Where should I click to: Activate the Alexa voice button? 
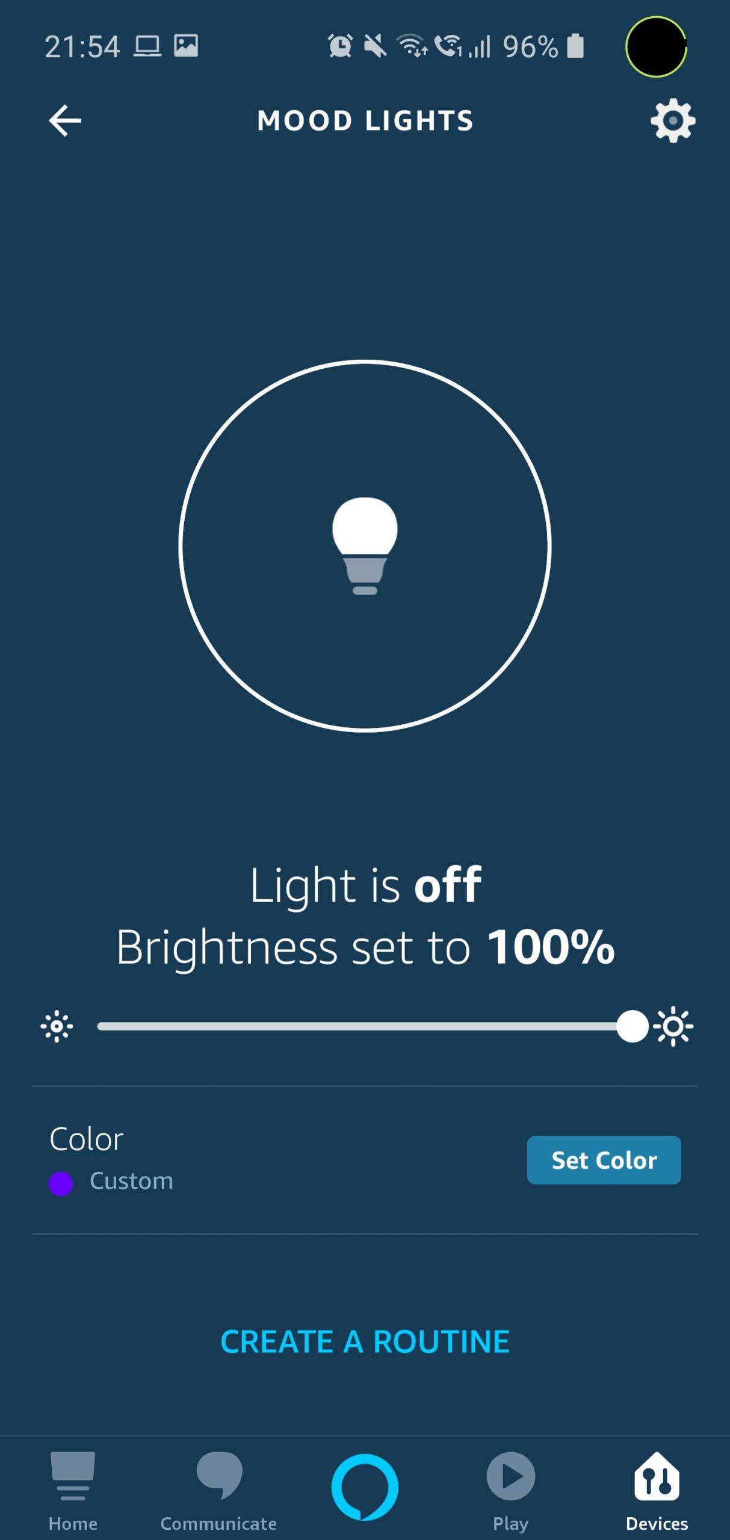click(x=365, y=1486)
